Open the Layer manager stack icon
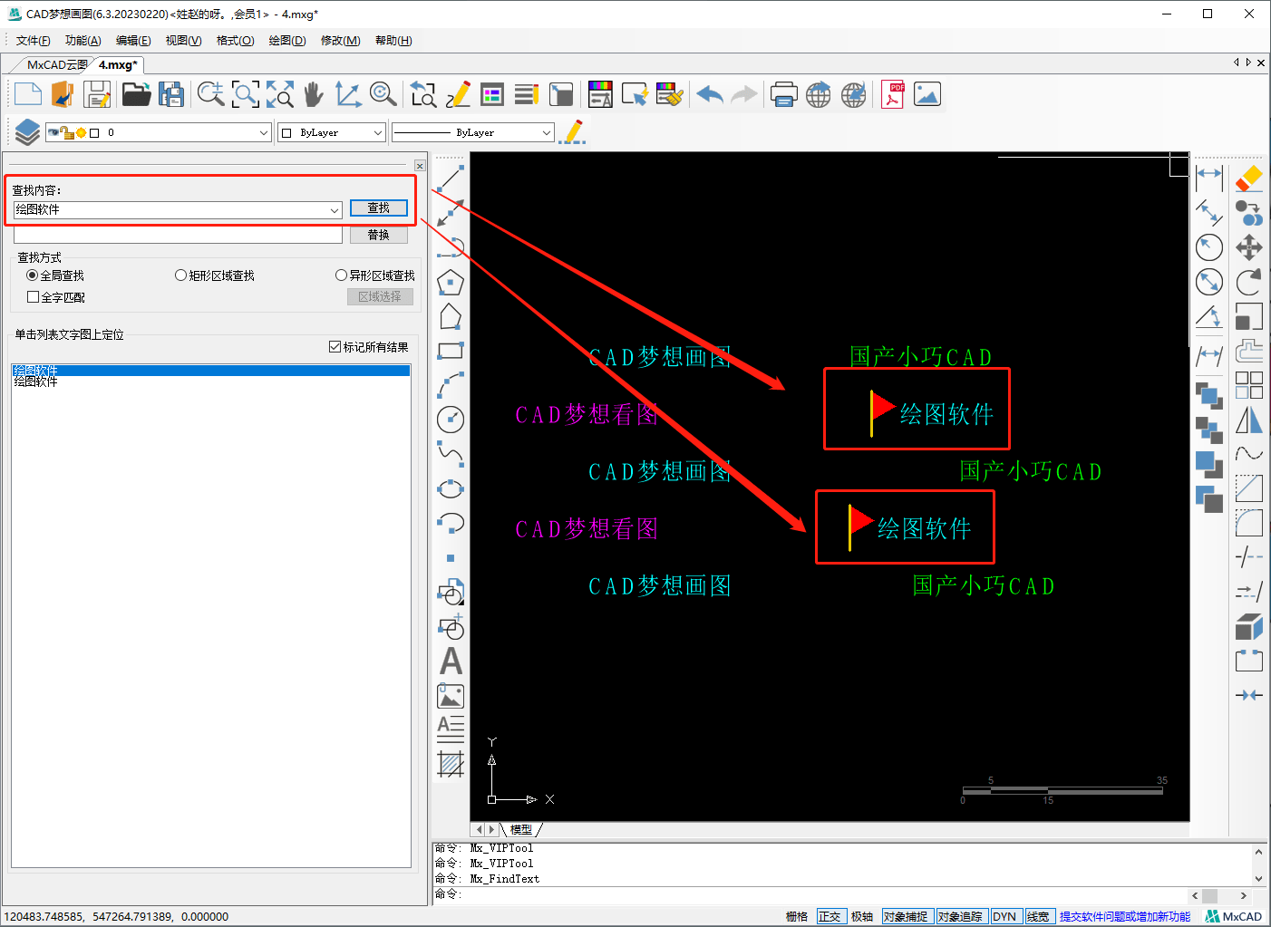This screenshot has width=1271, height=927. click(x=27, y=132)
